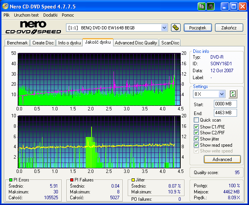Click the PI Failures lower graph
This screenshot has height=205, width=249.
click(x=99, y=142)
